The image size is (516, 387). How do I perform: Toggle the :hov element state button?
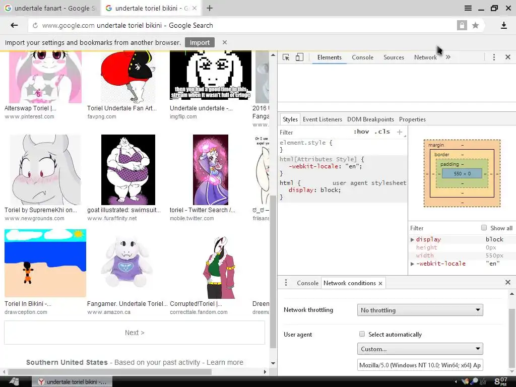tap(361, 132)
